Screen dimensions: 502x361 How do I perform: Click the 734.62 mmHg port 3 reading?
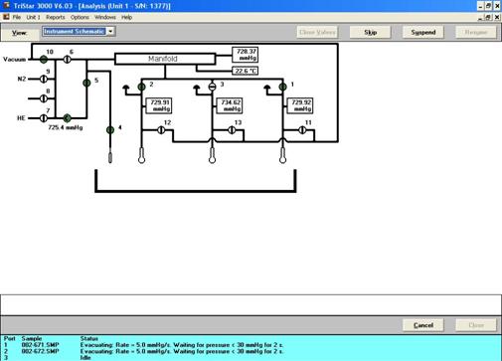[230, 105]
